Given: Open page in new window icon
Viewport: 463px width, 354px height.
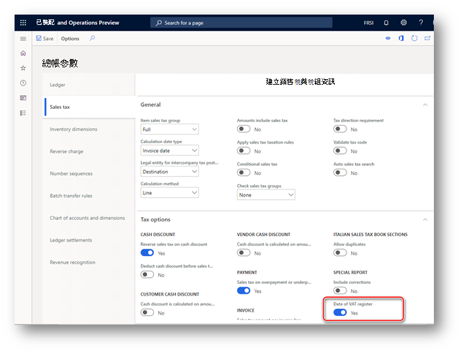Looking at the screenshot, I should tap(427, 38).
